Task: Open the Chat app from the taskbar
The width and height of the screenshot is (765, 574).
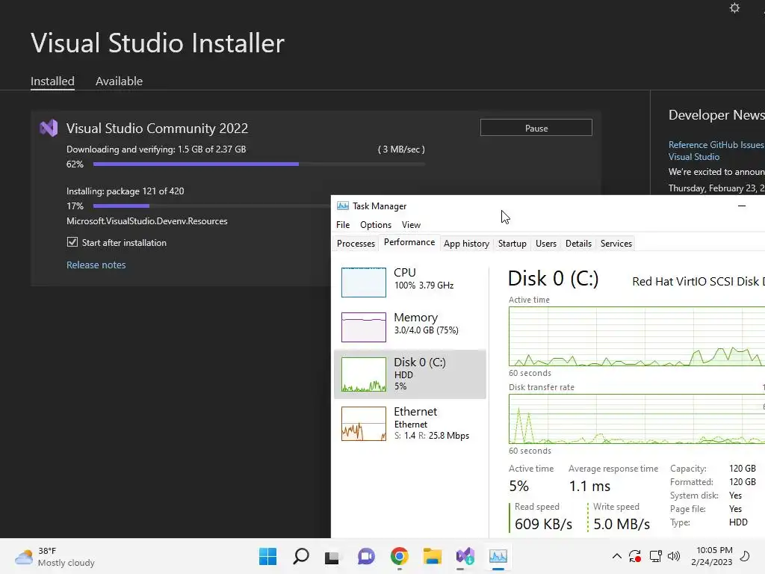Action: (366, 556)
